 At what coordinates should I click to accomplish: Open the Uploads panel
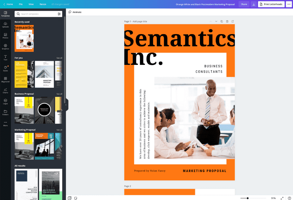click(x=5, y=25)
